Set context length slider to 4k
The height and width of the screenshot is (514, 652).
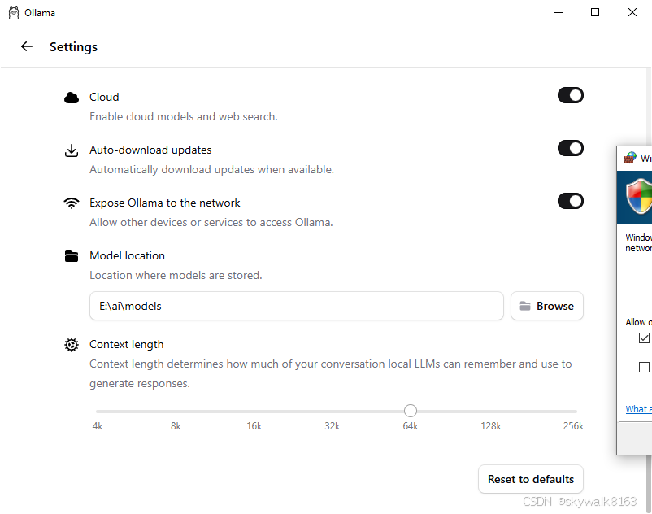click(x=98, y=412)
